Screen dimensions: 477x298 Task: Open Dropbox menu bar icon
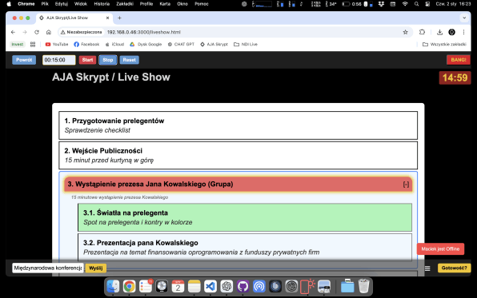coord(381,4)
